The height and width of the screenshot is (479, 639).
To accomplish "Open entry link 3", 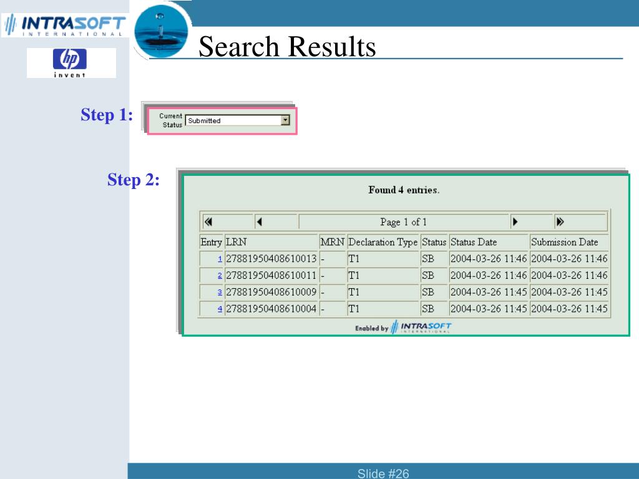I will coord(220,293).
